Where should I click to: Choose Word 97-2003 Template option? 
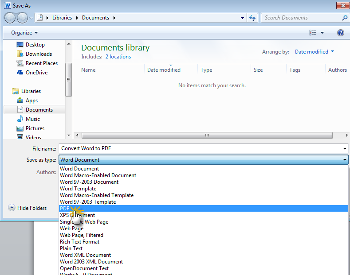click(204, 202)
